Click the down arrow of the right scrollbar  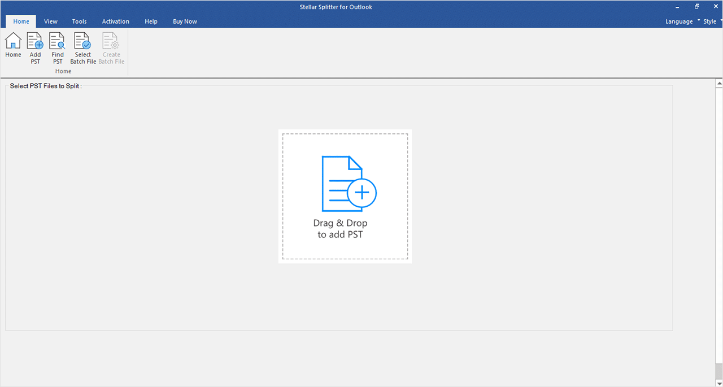click(x=718, y=382)
